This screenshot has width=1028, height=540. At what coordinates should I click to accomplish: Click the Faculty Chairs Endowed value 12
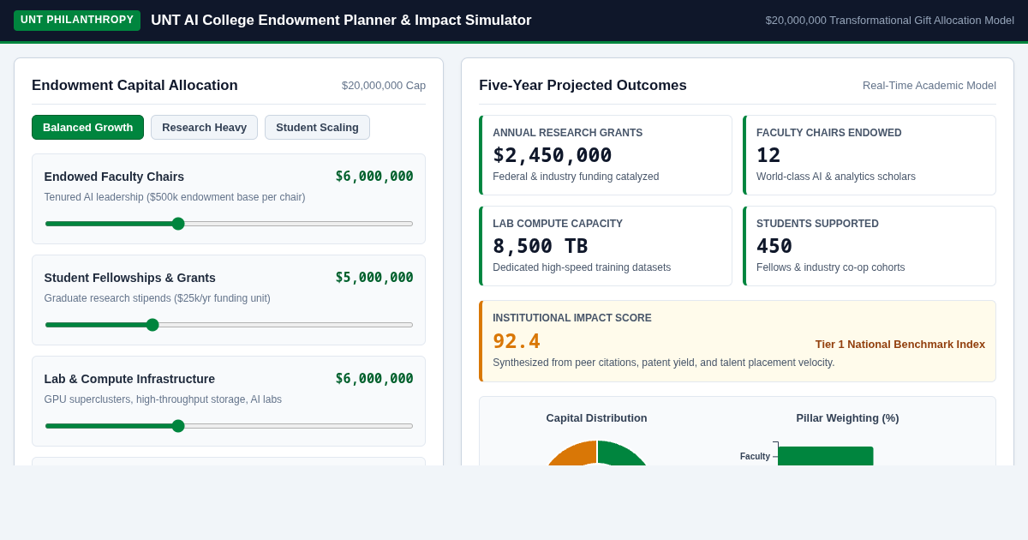(768, 155)
